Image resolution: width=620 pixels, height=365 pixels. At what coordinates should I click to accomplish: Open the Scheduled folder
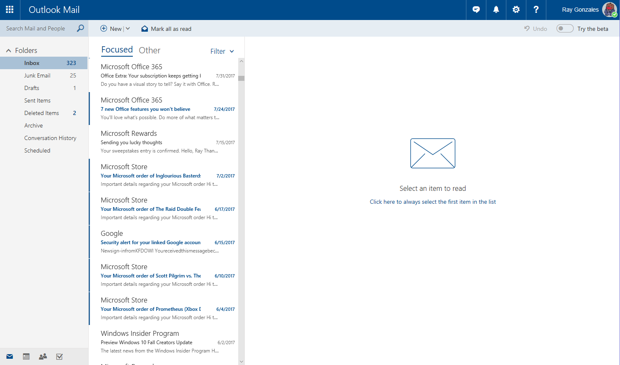pyautogui.click(x=44, y=150)
